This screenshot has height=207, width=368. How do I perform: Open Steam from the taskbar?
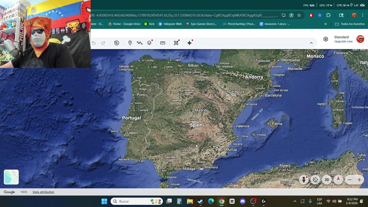pyautogui.click(x=200, y=201)
